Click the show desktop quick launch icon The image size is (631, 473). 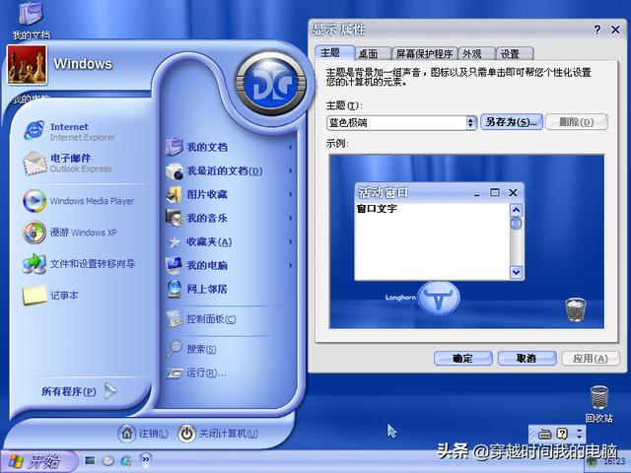click(x=90, y=460)
